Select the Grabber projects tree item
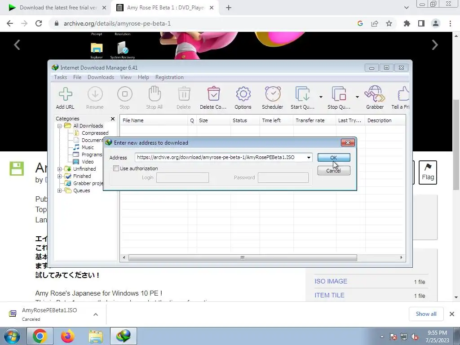 pos(88,183)
